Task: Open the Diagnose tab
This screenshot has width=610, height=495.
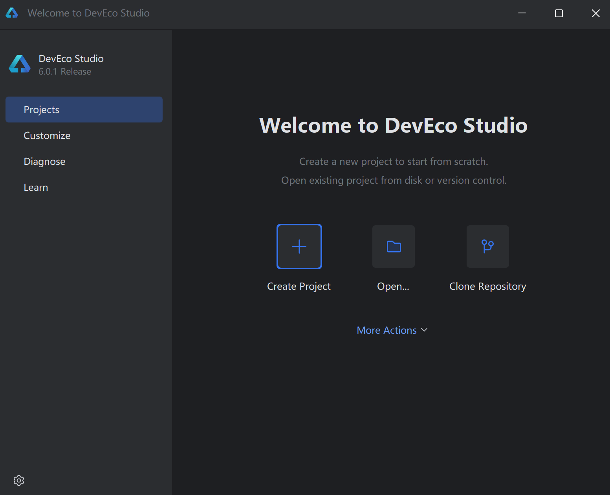Action: click(84, 161)
